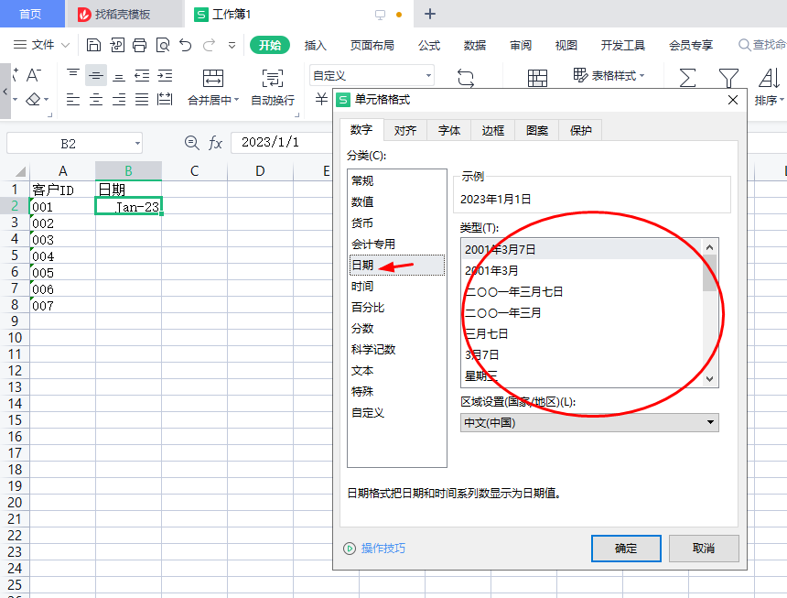The height and width of the screenshot is (598, 787).
Task: Add a new document tab with plus
Action: pos(429,14)
